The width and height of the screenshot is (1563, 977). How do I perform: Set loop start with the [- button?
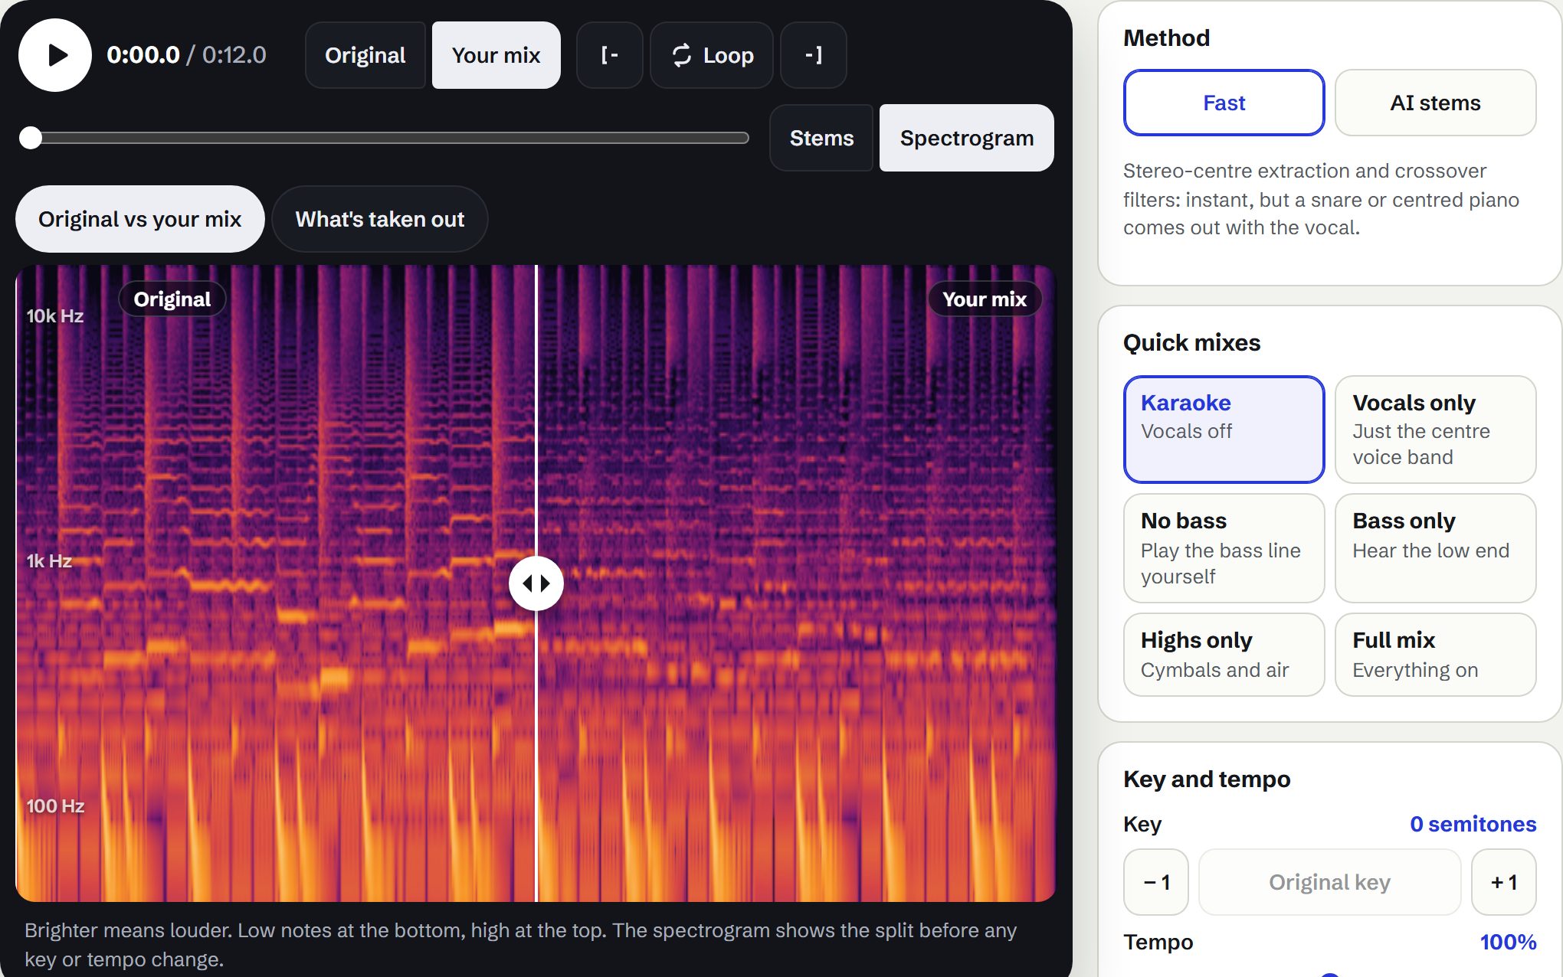[x=610, y=55]
